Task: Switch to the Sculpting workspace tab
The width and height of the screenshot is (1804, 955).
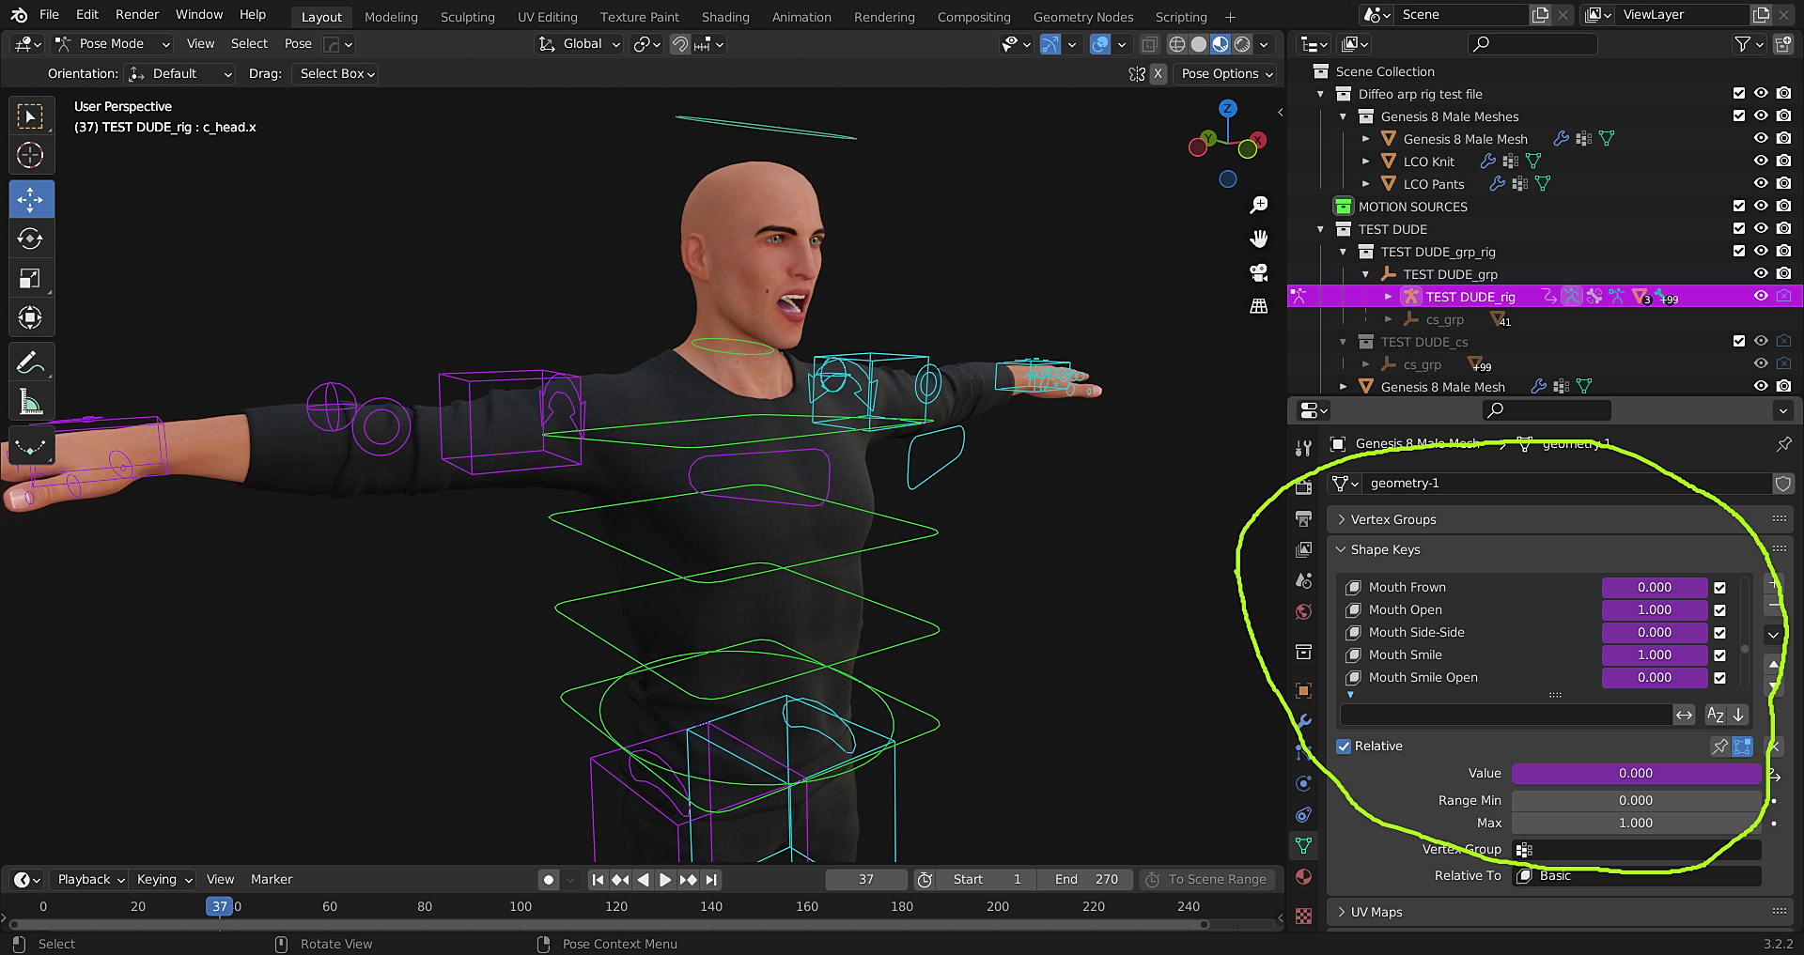Action: point(467,17)
